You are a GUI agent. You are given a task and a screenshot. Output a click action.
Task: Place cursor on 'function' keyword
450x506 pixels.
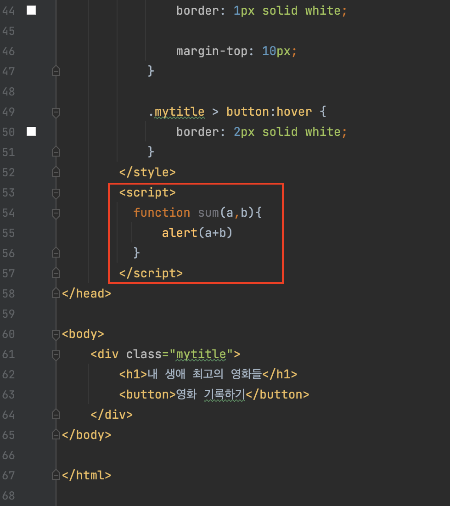[162, 213]
